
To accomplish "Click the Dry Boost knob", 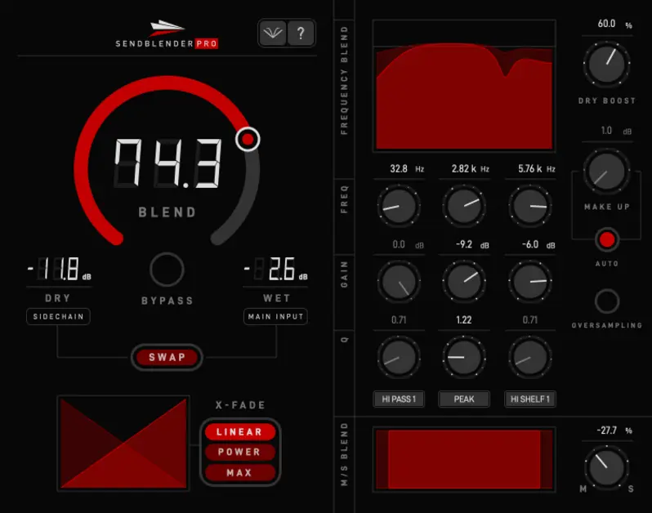I will [607, 64].
